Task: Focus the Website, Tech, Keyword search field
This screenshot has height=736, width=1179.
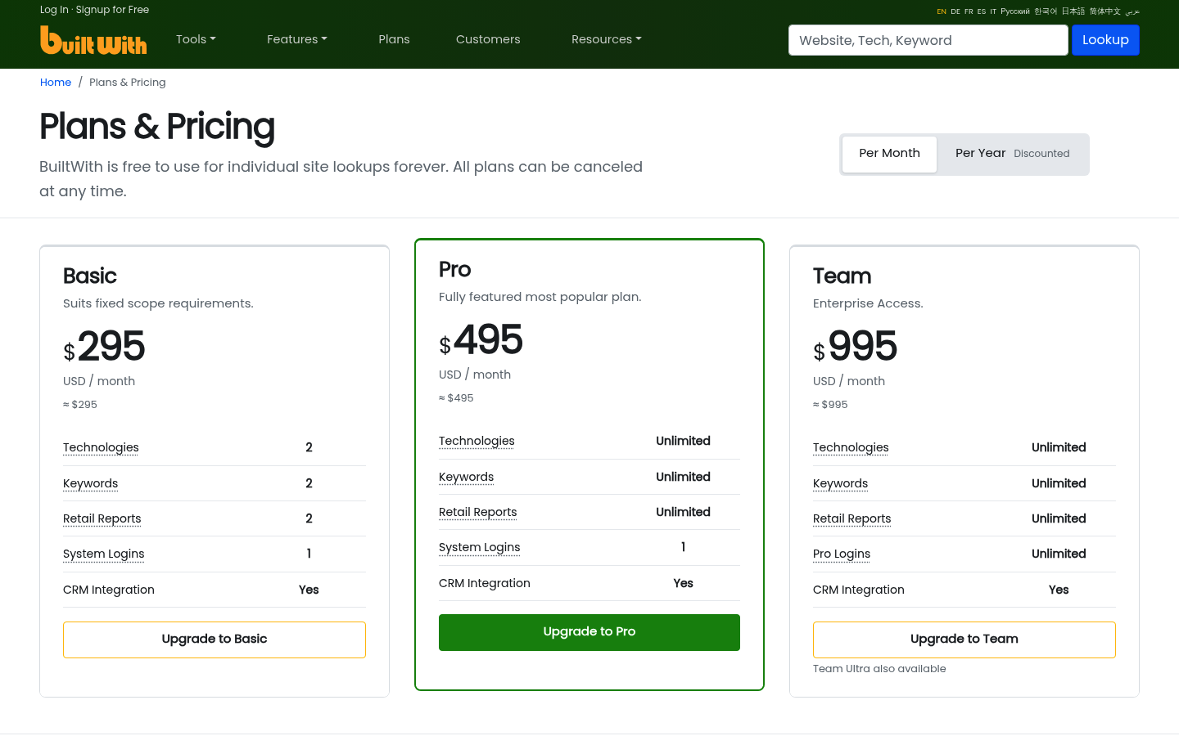Action: (928, 40)
